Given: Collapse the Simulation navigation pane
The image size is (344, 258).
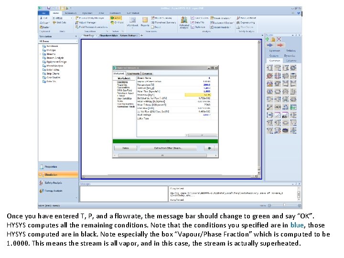Looking at the screenshot, I should [x=76, y=36].
